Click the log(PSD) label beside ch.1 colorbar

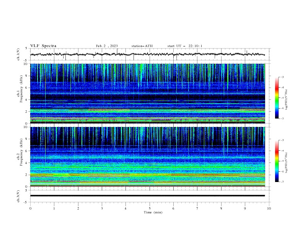click(287, 100)
